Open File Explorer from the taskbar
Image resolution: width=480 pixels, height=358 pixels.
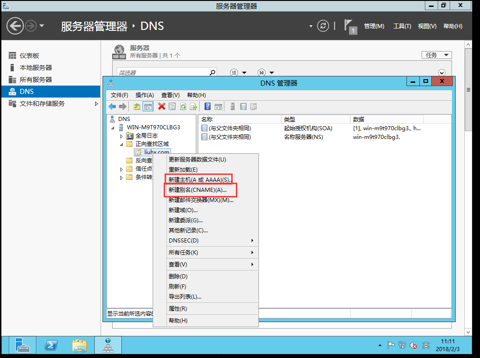[x=80, y=346]
